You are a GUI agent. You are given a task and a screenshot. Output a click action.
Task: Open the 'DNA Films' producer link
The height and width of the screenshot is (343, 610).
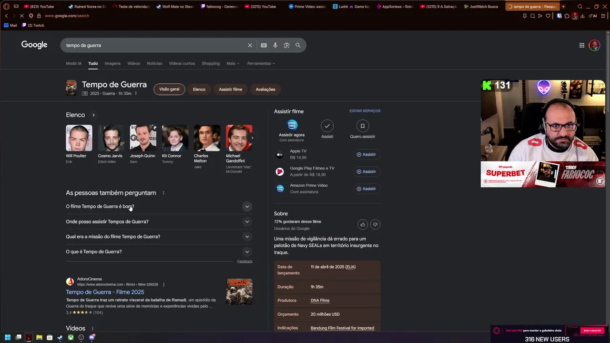pos(320,301)
